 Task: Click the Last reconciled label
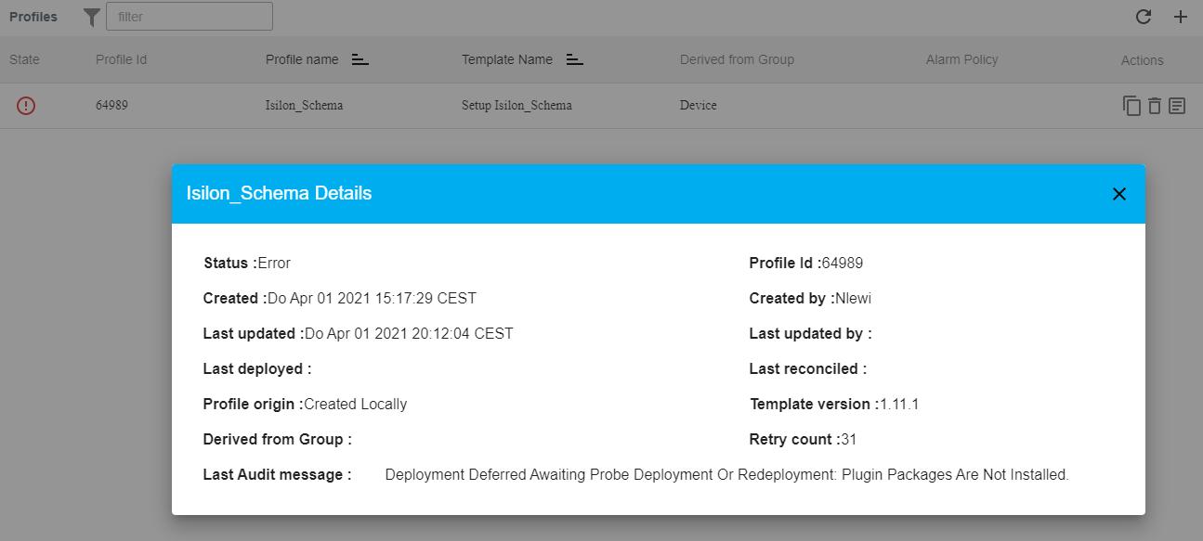click(808, 368)
